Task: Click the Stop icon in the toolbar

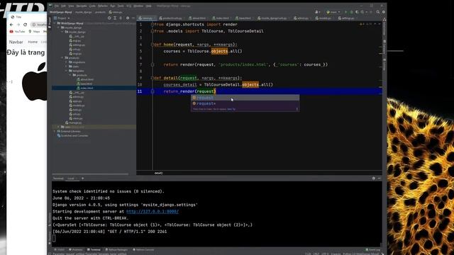Action: [x=371, y=12]
